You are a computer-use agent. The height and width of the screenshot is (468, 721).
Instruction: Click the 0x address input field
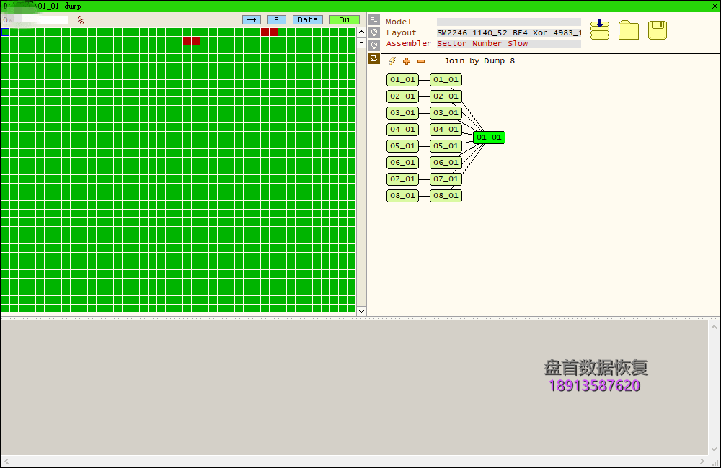(x=36, y=20)
